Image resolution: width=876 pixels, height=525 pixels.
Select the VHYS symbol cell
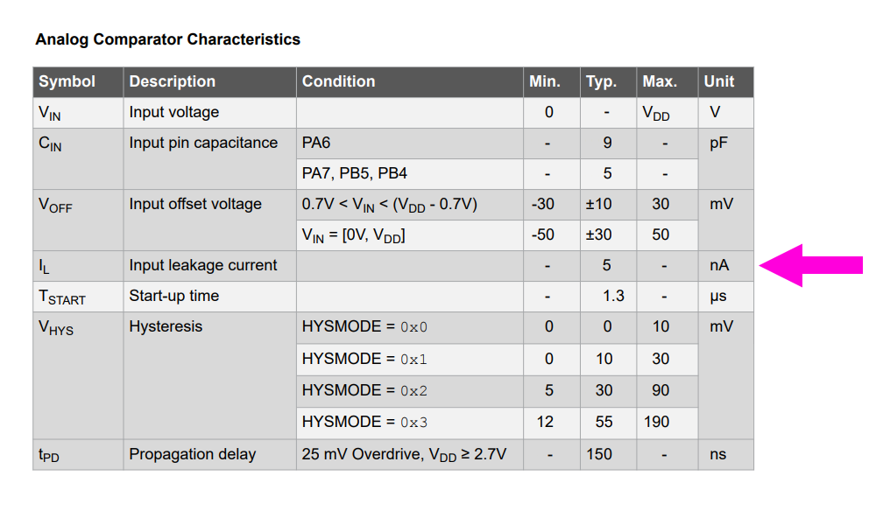(x=78, y=375)
